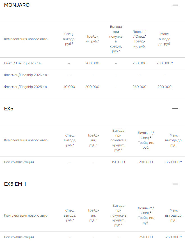The height and width of the screenshot is (243, 185).
Task: Click Спец. выгода header in EX5 EM-I table
Action: pos(70,215)
